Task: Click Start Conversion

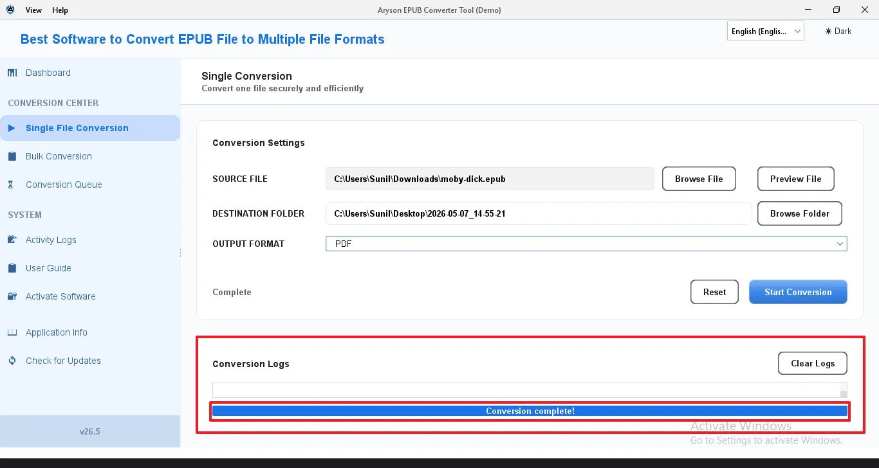Action: click(x=798, y=292)
